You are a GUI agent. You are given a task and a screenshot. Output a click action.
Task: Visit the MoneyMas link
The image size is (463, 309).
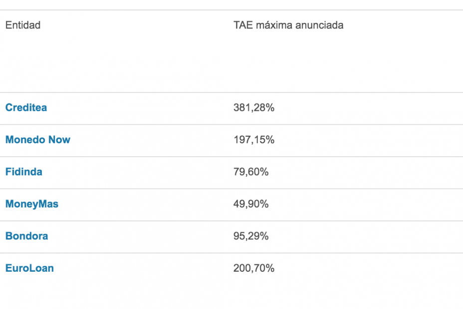tap(32, 204)
